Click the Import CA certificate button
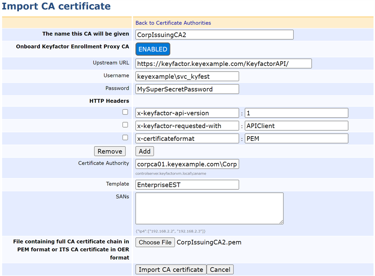 click(x=171, y=270)
